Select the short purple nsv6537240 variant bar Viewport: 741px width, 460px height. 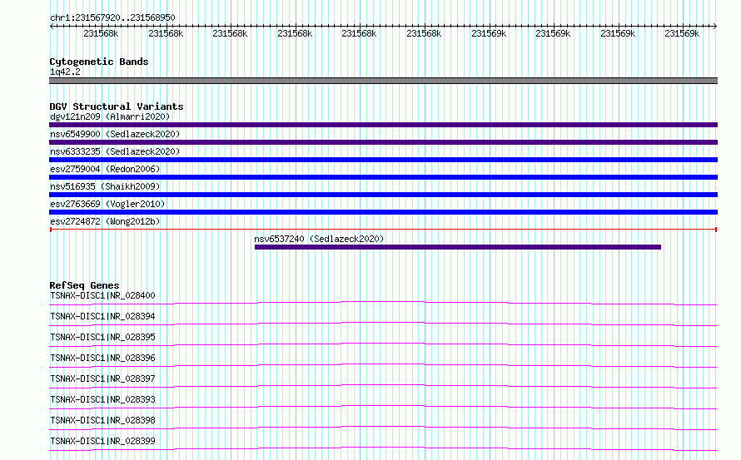click(457, 247)
